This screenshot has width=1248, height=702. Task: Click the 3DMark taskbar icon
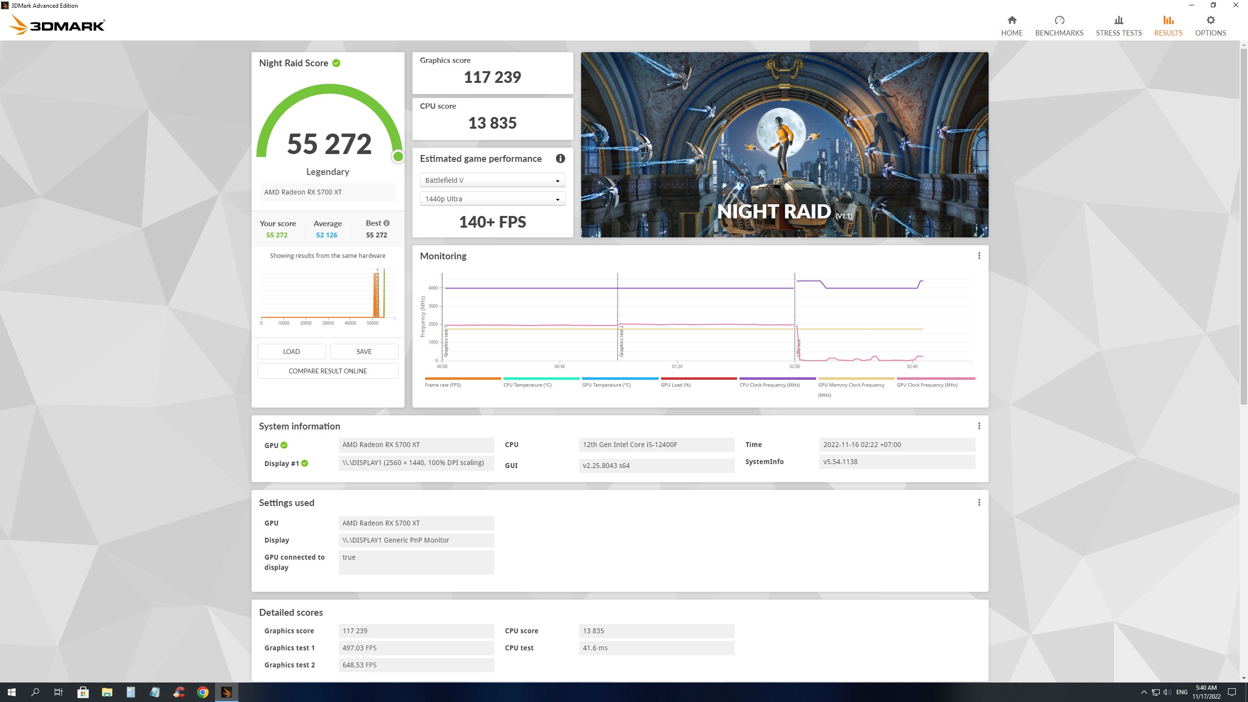point(227,692)
